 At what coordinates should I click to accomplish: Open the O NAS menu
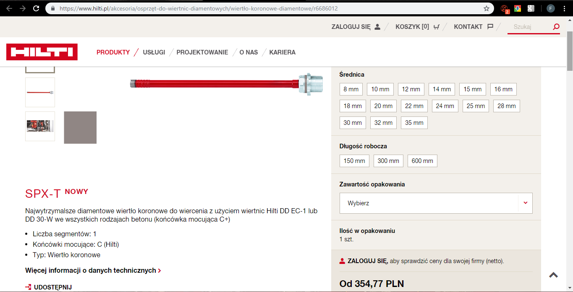coord(249,52)
